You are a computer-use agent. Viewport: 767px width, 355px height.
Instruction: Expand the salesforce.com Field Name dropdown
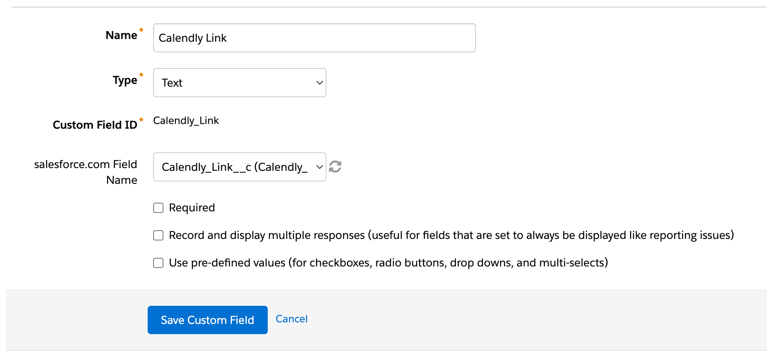[235, 167]
